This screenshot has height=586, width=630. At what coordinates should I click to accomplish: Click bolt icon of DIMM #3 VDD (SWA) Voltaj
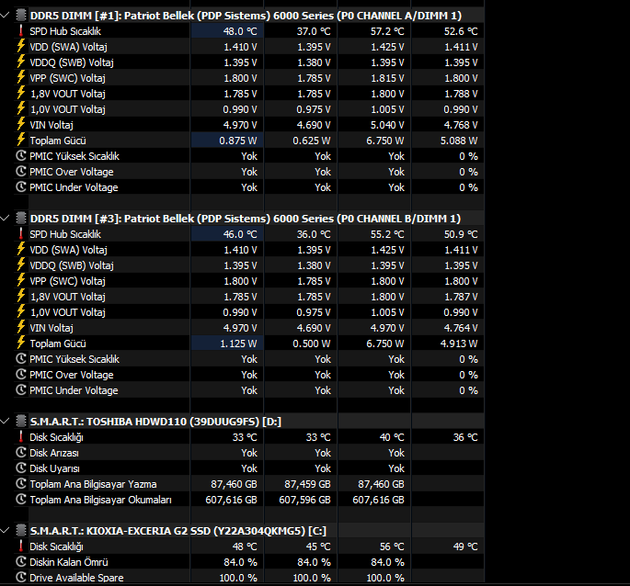[21, 249]
